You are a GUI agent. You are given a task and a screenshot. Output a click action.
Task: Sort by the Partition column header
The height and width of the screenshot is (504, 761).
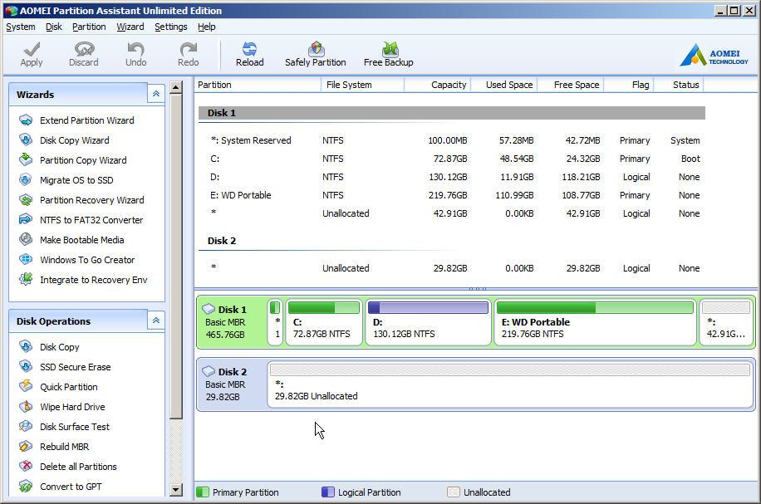click(x=258, y=85)
